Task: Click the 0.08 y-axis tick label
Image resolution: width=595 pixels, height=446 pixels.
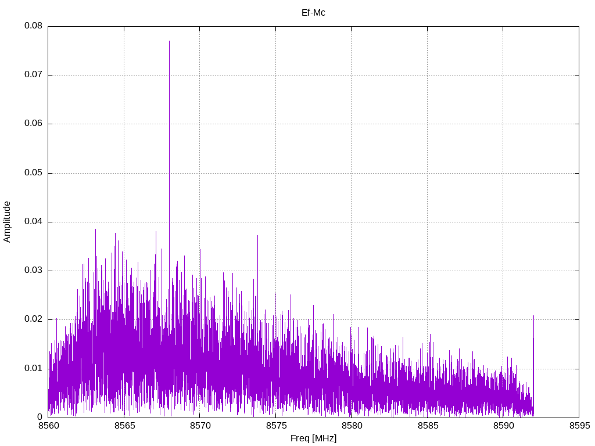Action: 33,26
